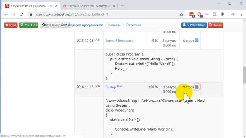Bookmark this page with the star icon

click(181, 15)
